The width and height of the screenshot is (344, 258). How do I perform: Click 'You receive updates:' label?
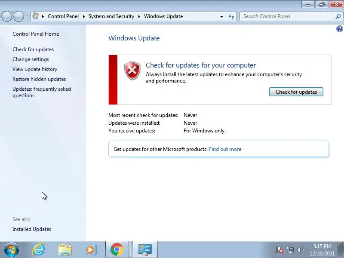point(132,131)
